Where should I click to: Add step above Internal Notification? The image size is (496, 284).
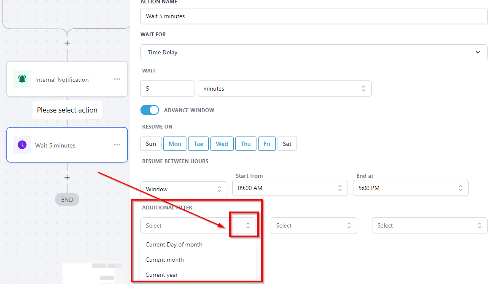[67, 43]
